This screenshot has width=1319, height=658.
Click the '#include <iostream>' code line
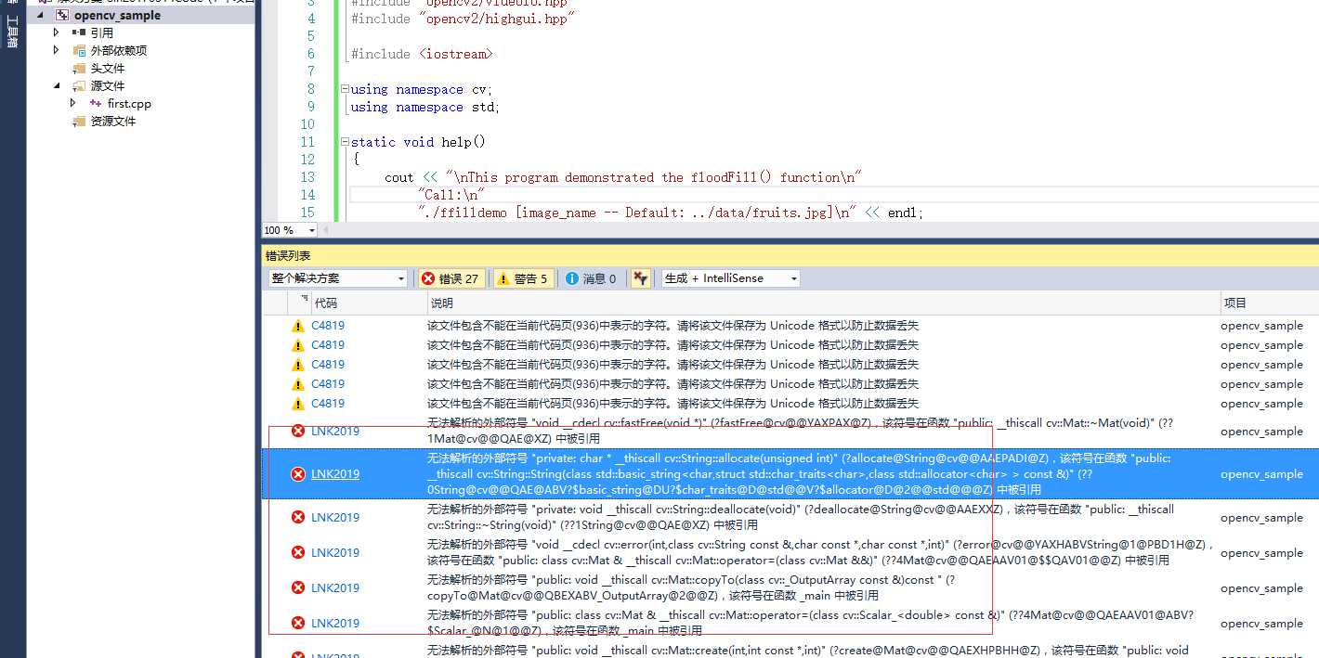coord(422,54)
